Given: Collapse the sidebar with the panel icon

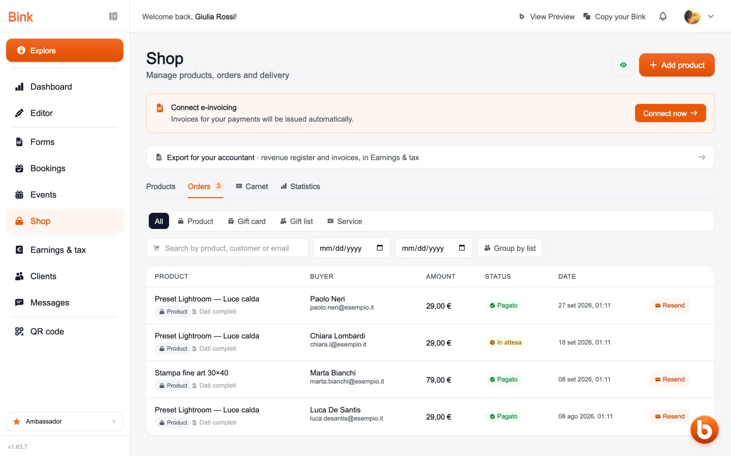Looking at the screenshot, I should 113,16.
